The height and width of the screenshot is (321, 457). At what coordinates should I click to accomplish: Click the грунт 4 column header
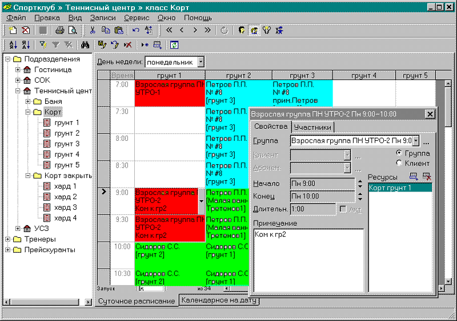tap(364, 75)
